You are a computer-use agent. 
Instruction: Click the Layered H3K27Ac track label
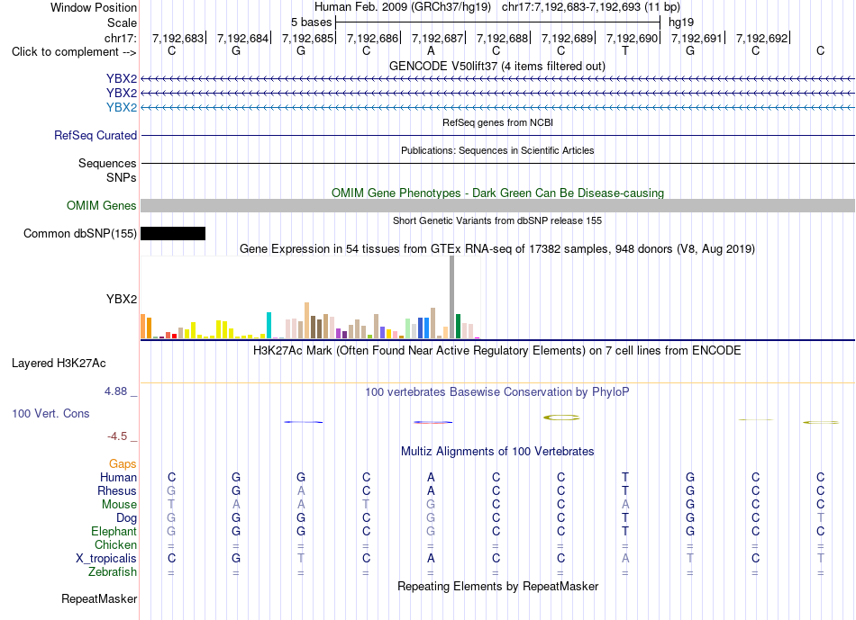coord(59,364)
